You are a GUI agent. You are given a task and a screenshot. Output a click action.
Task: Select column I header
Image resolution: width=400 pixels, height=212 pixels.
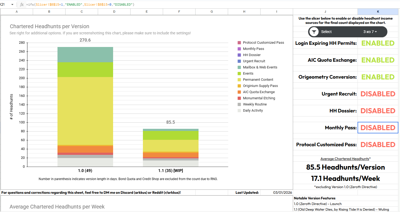(x=277, y=12)
